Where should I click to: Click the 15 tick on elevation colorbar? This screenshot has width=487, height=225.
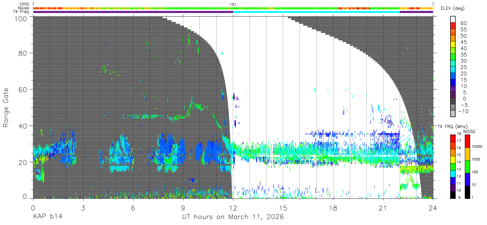(464, 80)
